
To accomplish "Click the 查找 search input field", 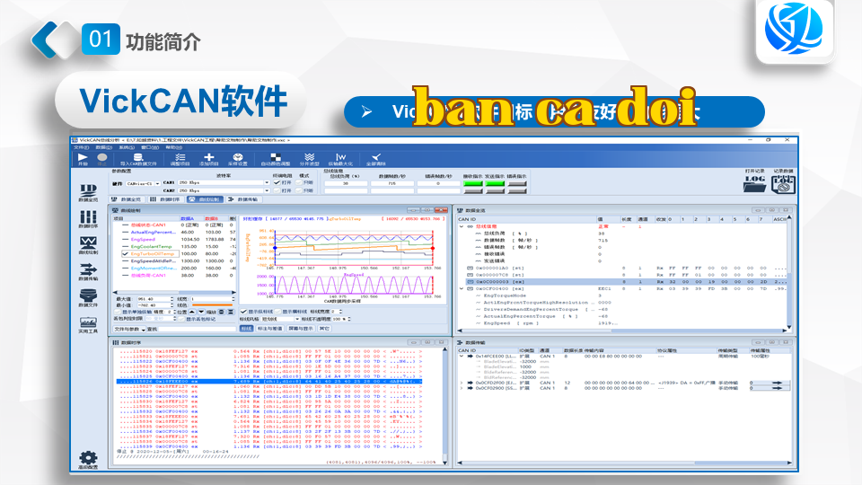I will (x=197, y=329).
